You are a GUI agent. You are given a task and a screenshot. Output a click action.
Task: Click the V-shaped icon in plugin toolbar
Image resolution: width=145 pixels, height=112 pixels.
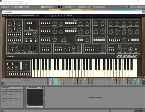click(x=56, y=15)
